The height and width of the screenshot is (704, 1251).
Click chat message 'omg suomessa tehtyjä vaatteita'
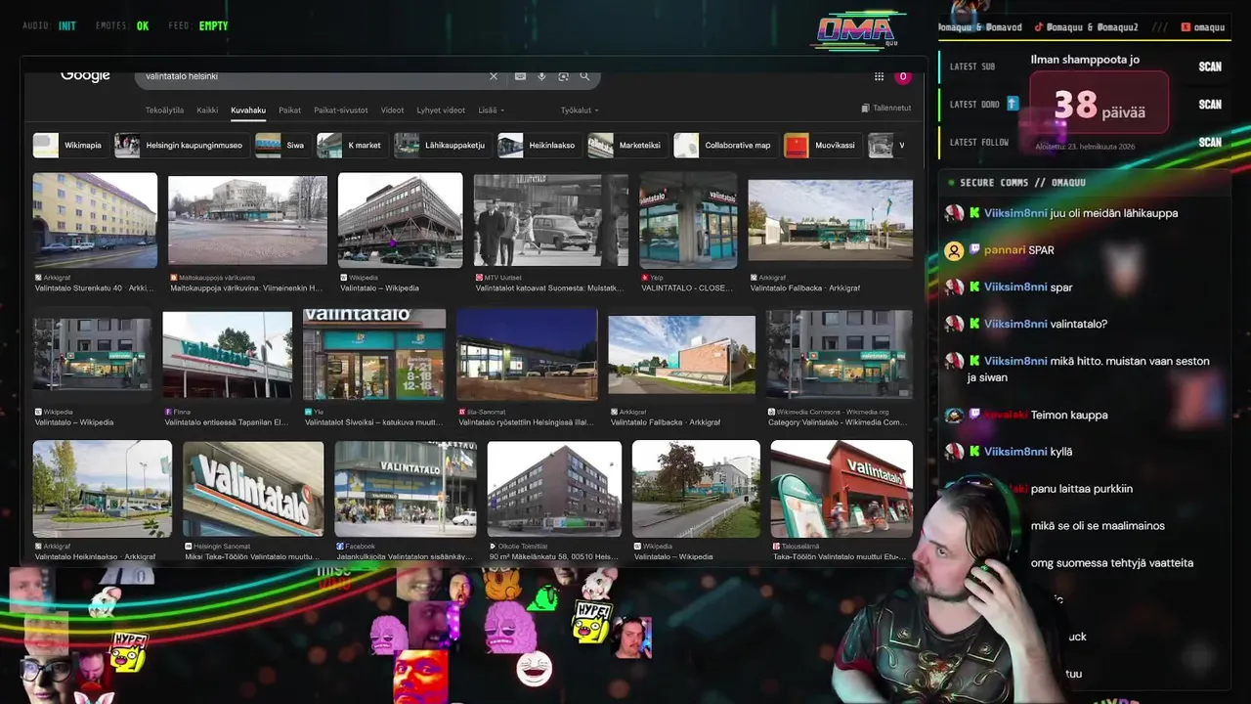click(1111, 563)
